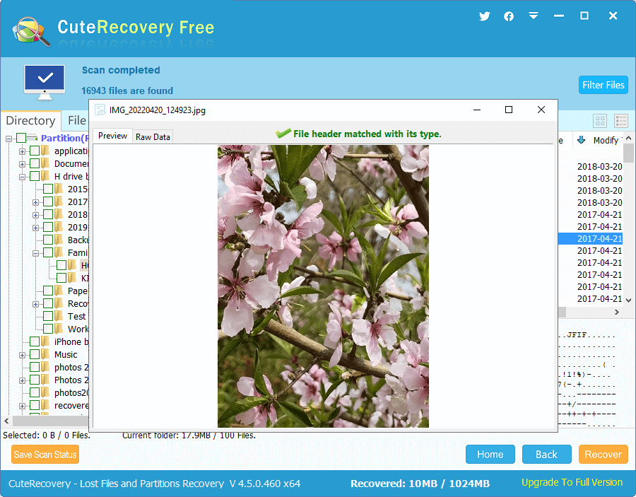The image size is (636, 497).
Task: Switch to the Raw Data tab
Action: coord(153,136)
